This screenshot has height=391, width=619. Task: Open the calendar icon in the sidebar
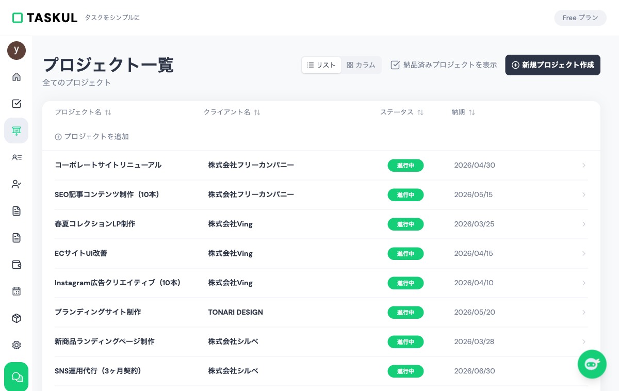[17, 291]
